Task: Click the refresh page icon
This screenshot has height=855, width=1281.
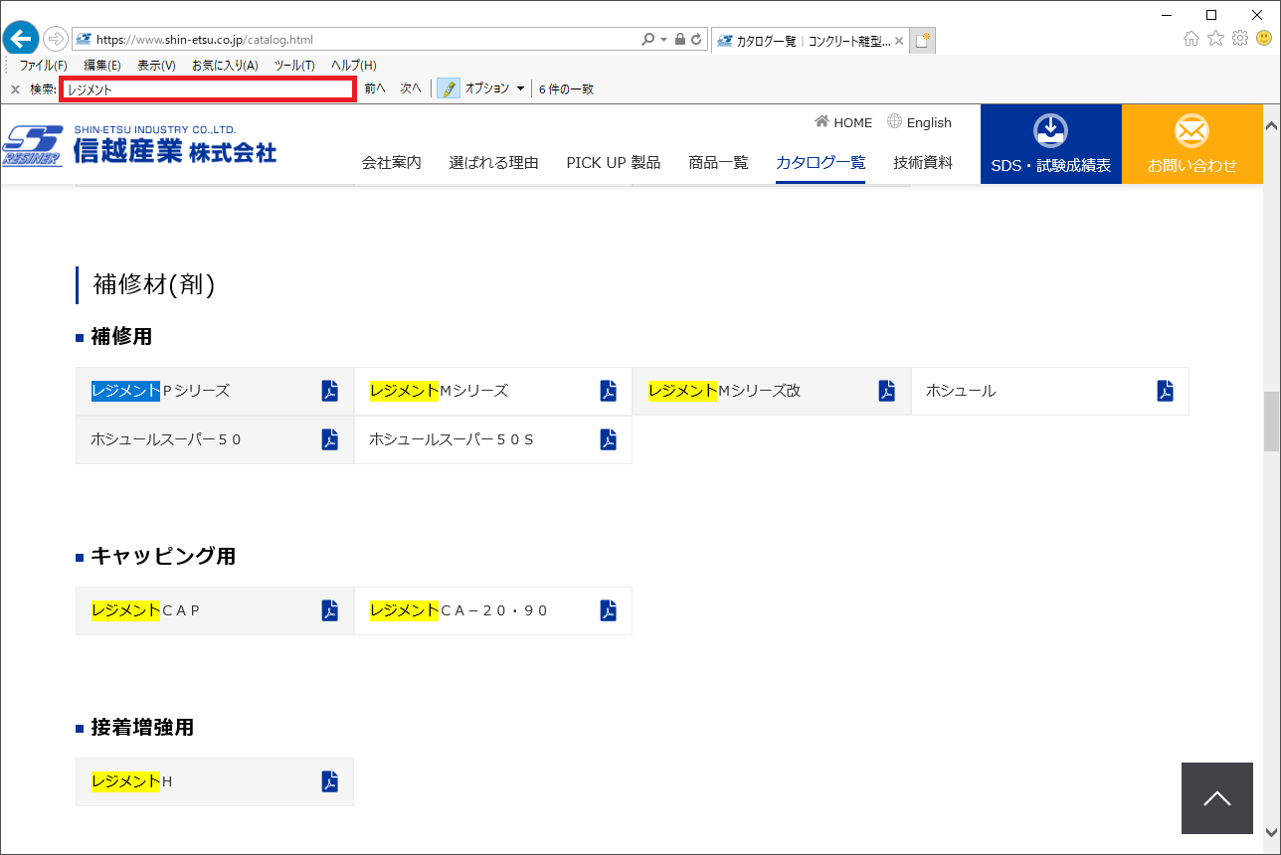Action: pyautogui.click(x=696, y=40)
